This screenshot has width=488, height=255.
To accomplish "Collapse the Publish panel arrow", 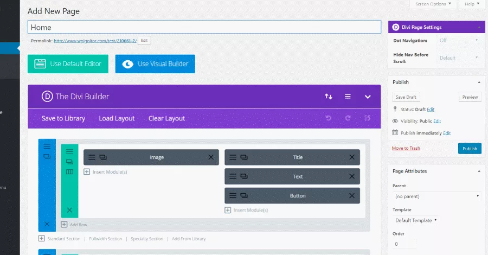I will click(479, 82).
